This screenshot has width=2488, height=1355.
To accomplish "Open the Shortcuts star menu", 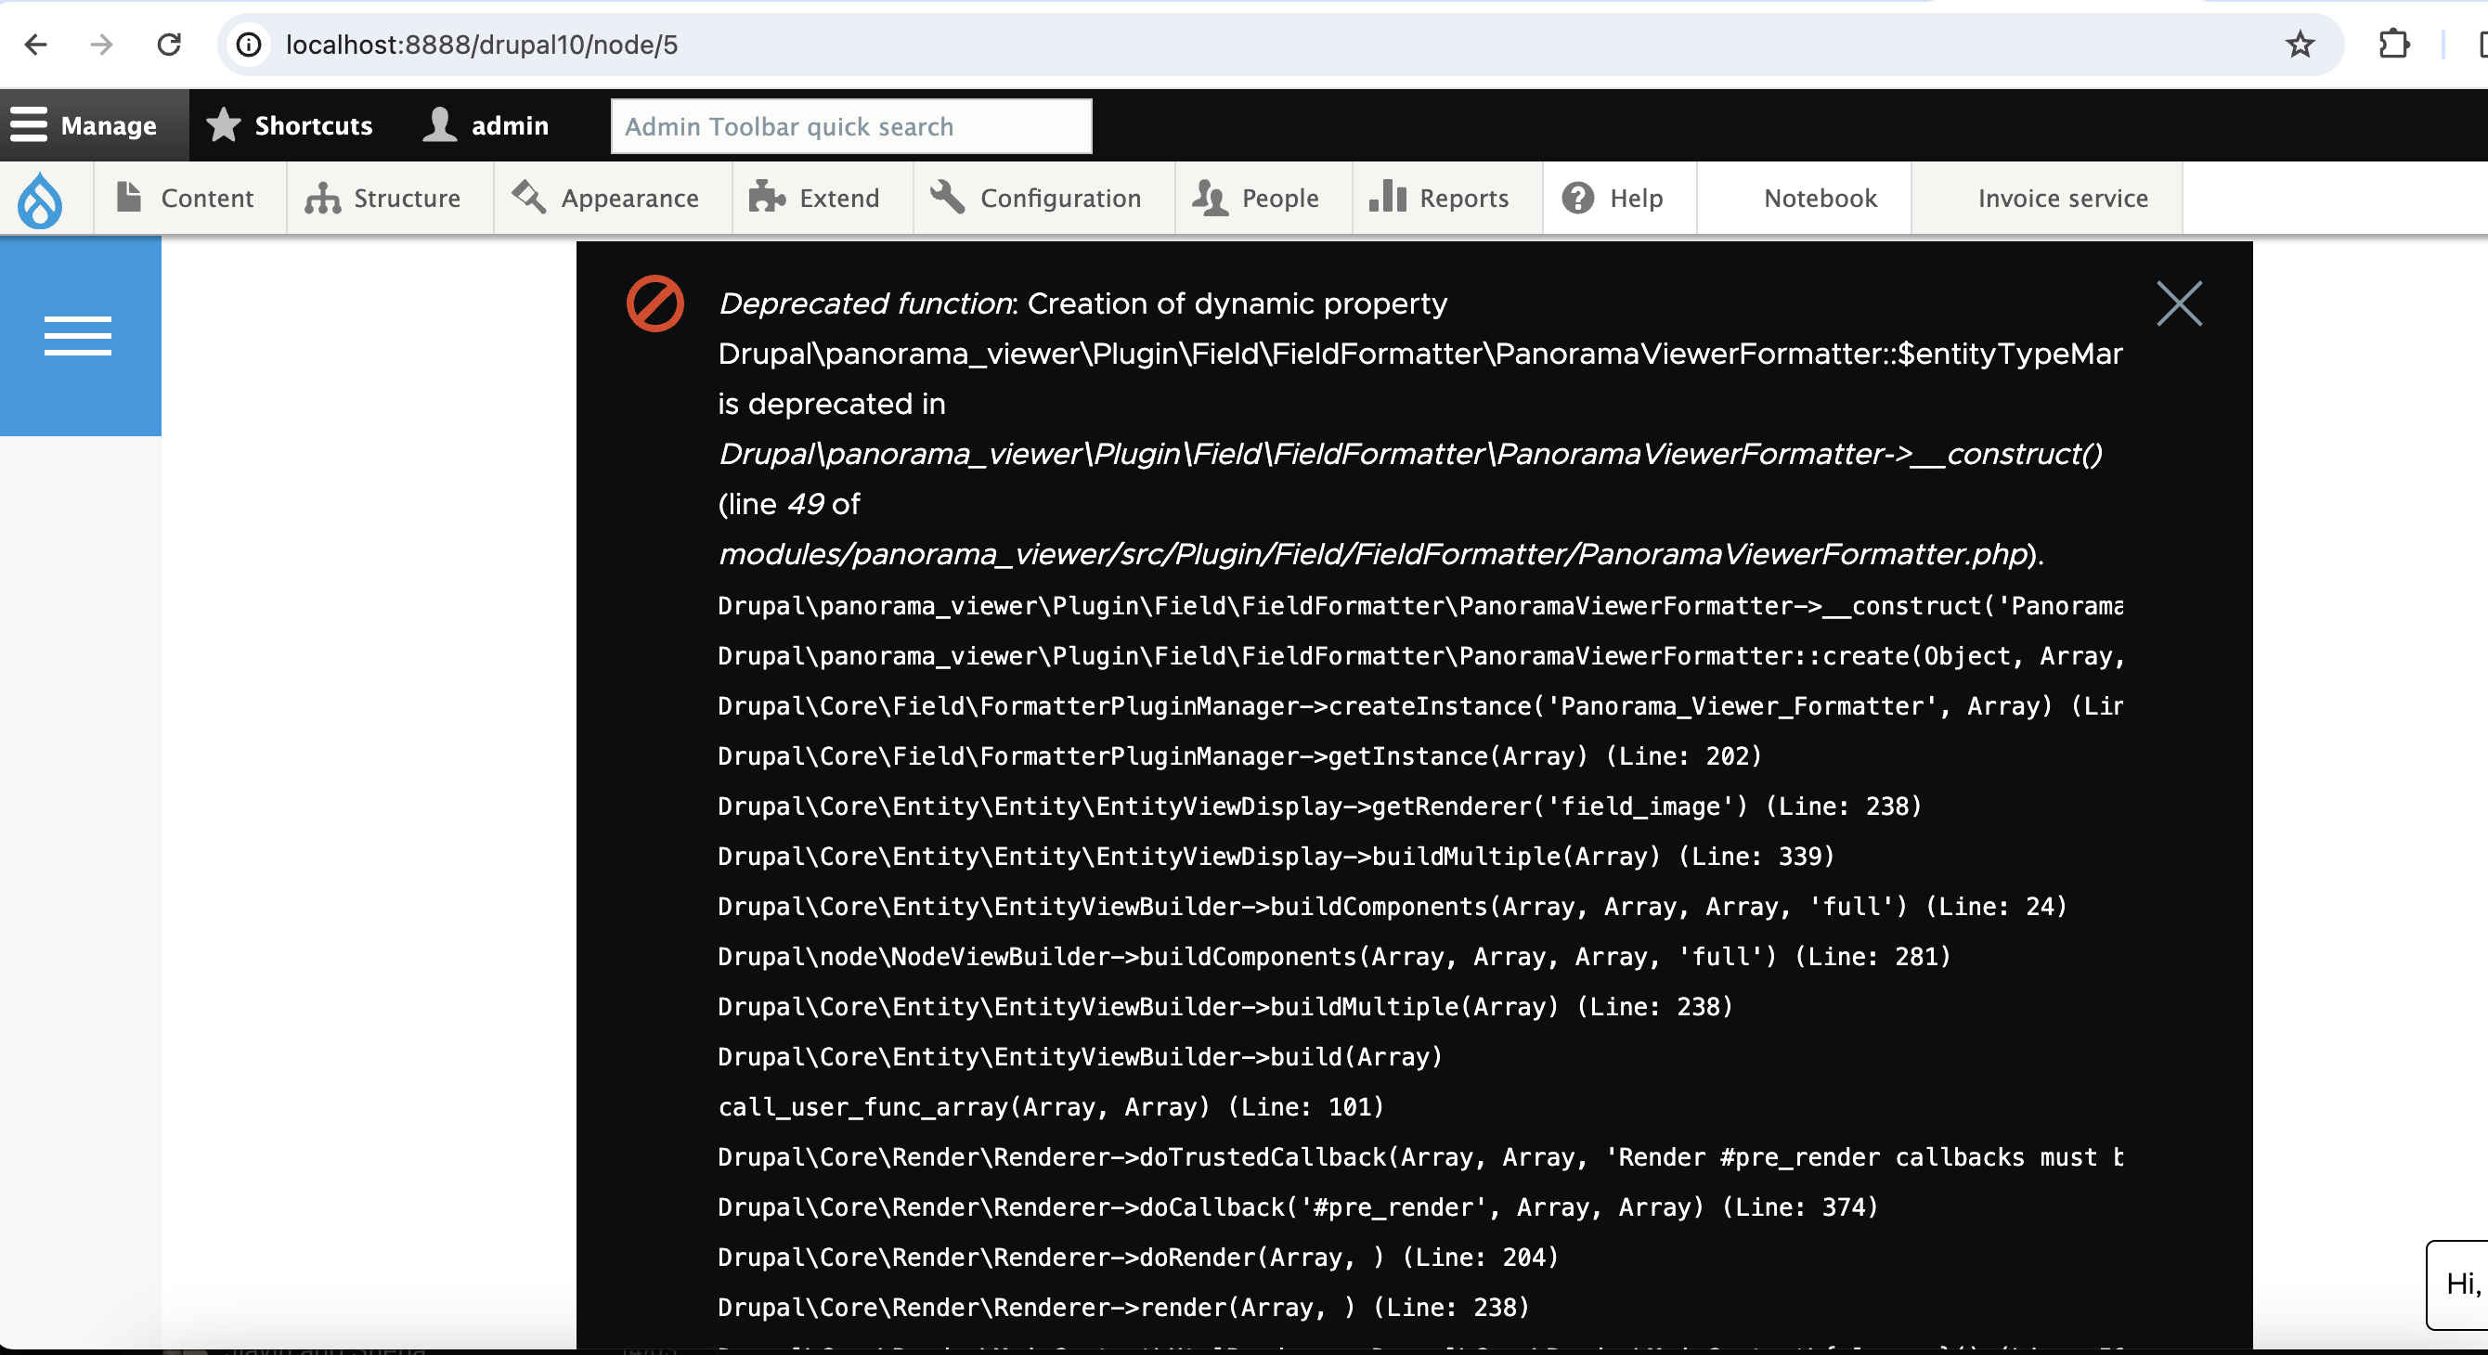I will click(290, 125).
